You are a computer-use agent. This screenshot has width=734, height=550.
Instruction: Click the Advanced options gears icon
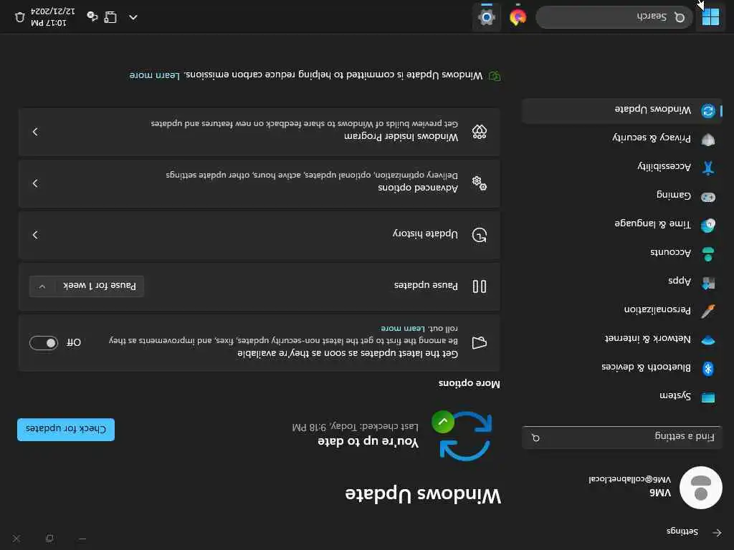click(480, 183)
